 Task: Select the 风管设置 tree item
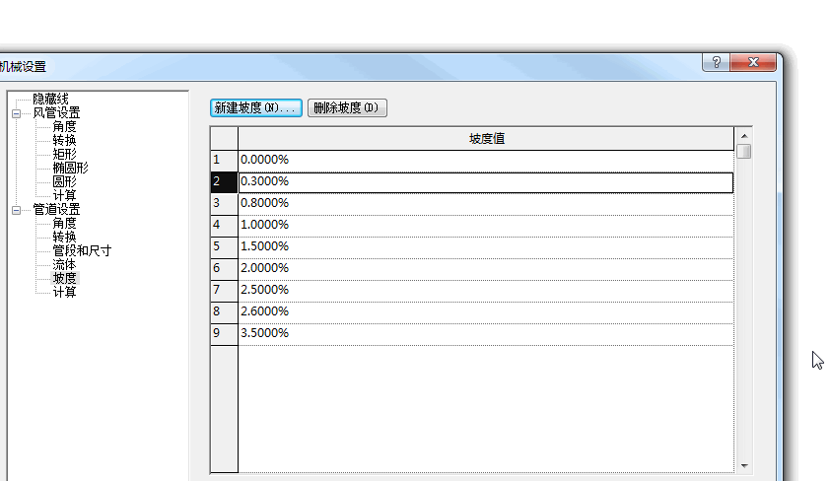tap(56, 112)
